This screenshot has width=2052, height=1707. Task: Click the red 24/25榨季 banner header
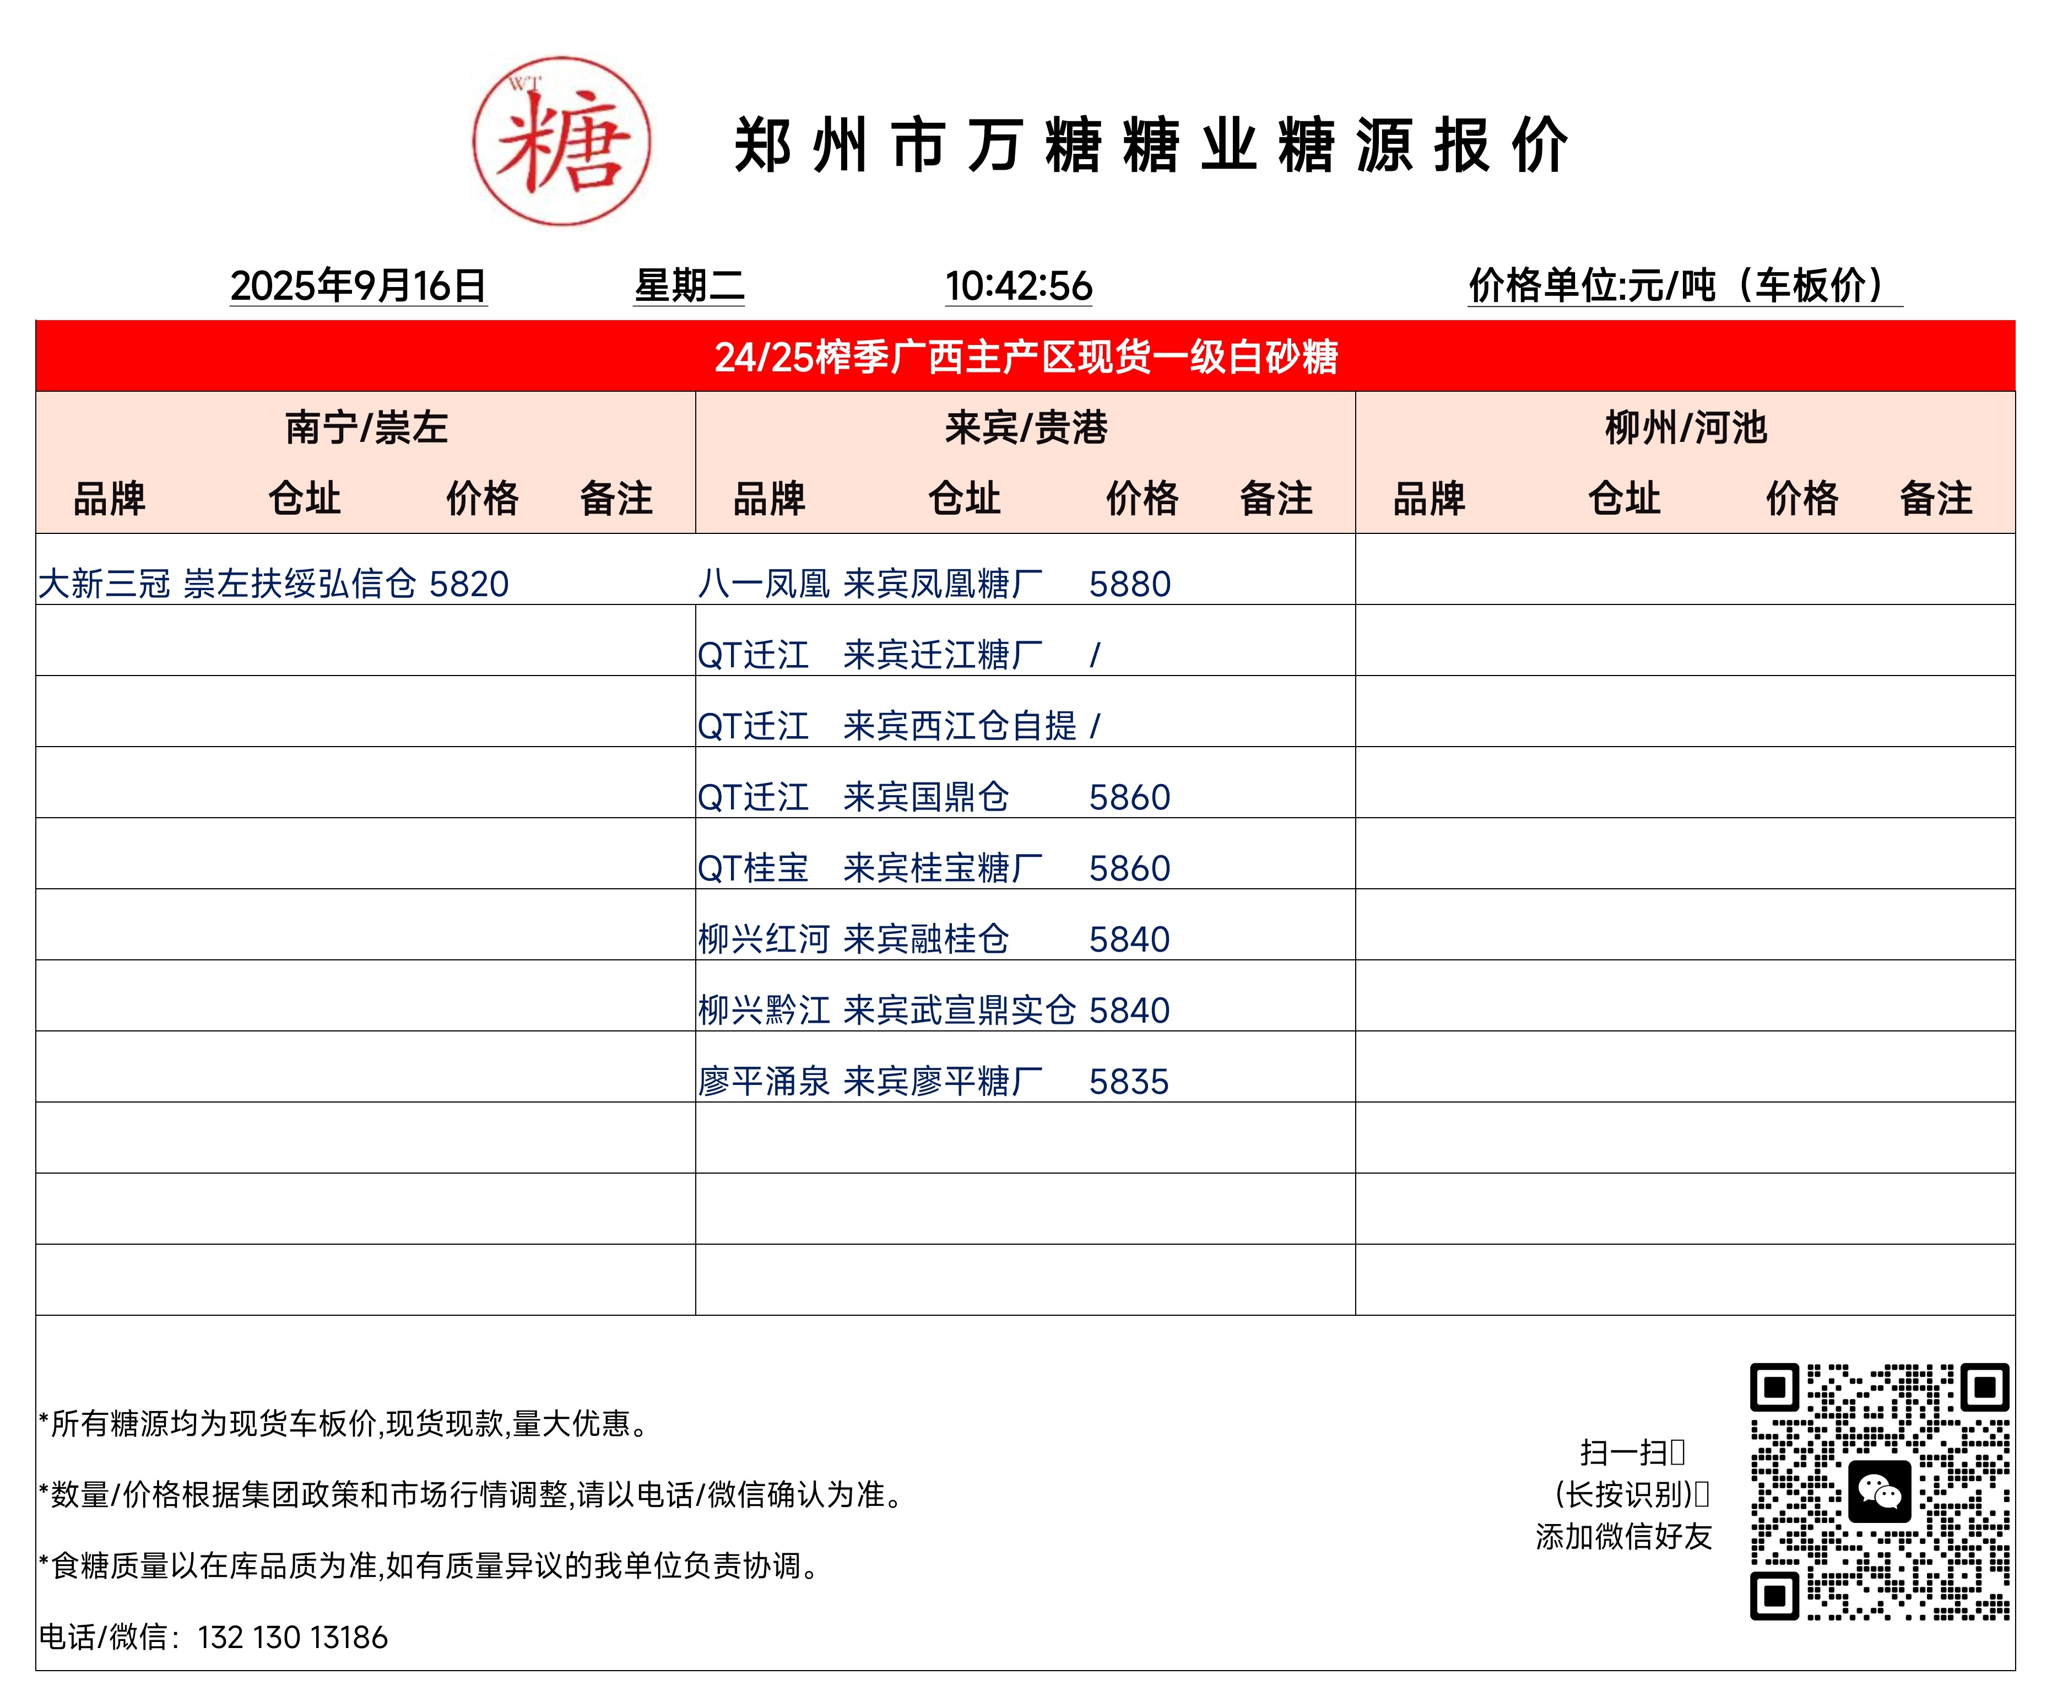(x=1025, y=356)
